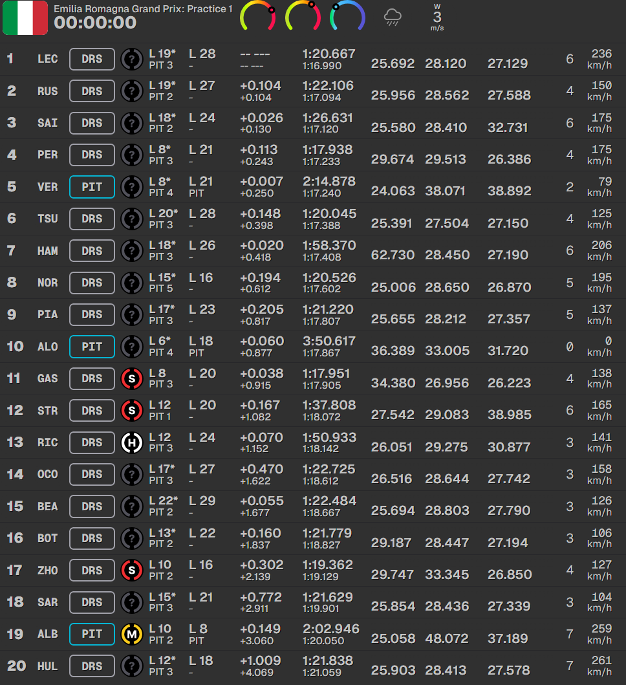Click SAR's gap value +0.772
The width and height of the screenshot is (626, 685).
point(261,597)
